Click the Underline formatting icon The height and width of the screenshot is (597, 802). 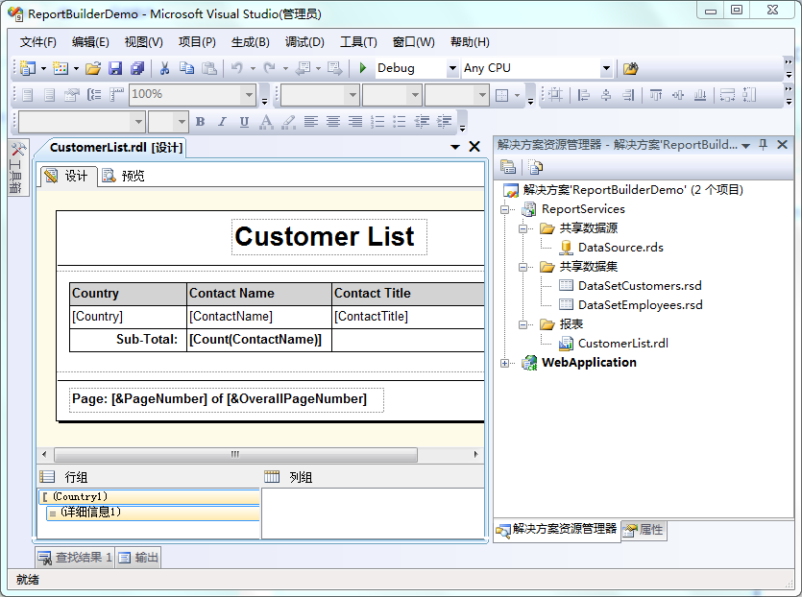pos(244,122)
